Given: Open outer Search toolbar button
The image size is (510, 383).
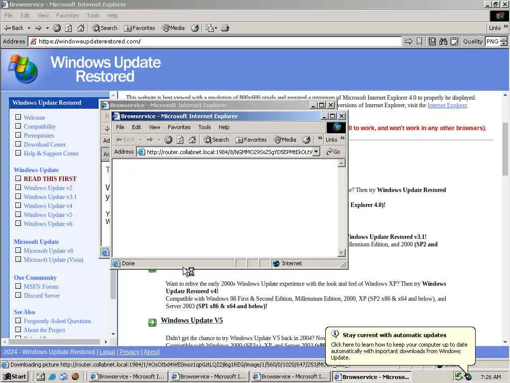Looking at the screenshot, I should tap(105, 28).
